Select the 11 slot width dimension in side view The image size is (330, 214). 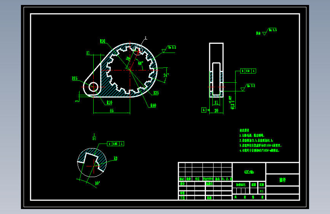coord(216,102)
